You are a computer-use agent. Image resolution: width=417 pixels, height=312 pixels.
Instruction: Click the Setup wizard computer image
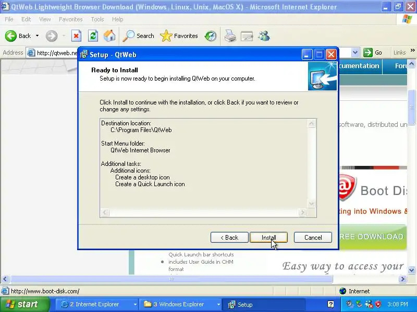(322, 76)
